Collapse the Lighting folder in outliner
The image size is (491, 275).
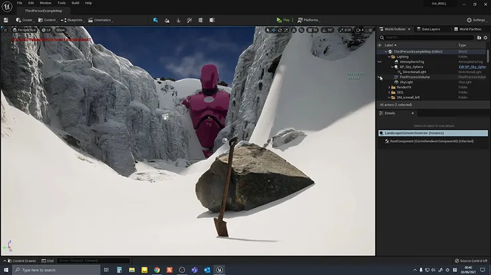coord(389,57)
